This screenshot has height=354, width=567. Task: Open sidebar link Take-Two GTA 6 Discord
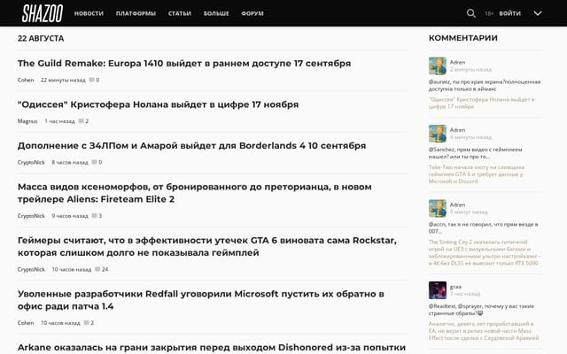[x=477, y=174]
